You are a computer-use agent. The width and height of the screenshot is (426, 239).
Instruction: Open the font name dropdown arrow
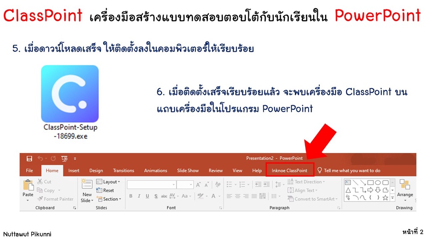click(x=174, y=185)
